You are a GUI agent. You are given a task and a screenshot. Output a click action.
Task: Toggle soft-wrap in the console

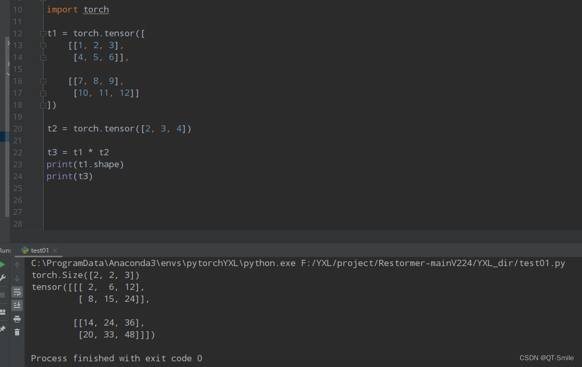(17, 292)
